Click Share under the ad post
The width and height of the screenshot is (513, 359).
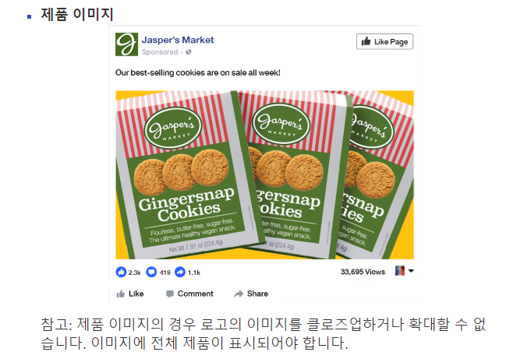[x=251, y=294]
